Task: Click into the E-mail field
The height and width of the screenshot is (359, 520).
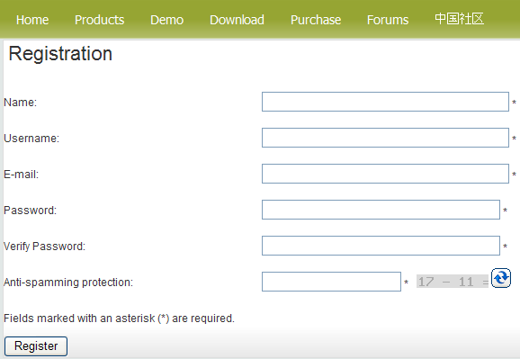Action: tap(385, 174)
